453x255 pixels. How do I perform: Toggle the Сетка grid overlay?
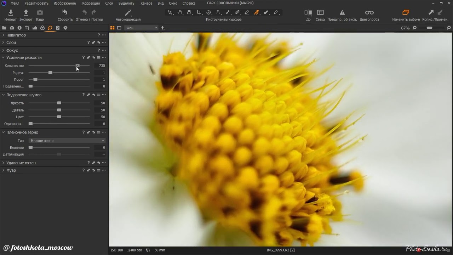tap(320, 13)
